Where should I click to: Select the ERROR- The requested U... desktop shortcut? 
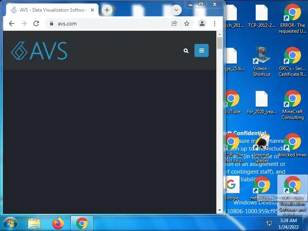coord(292,19)
